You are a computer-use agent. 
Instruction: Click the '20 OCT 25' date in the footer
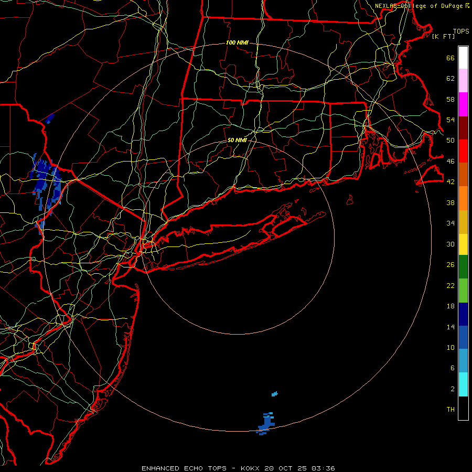[286, 468]
